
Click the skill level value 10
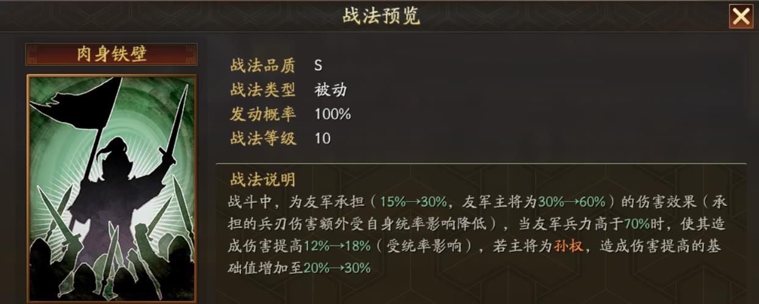tap(322, 138)
